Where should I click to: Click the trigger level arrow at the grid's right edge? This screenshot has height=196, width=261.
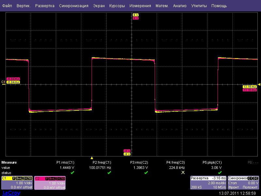click(259, 84)
